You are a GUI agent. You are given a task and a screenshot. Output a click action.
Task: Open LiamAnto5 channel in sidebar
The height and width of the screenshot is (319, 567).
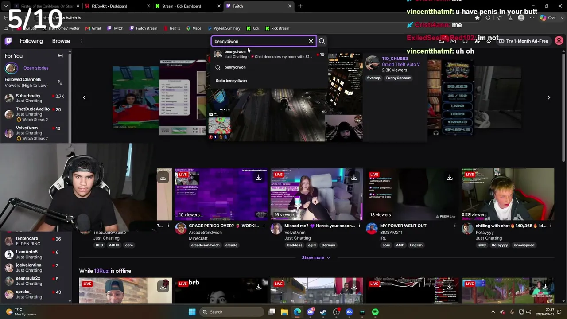35,254
